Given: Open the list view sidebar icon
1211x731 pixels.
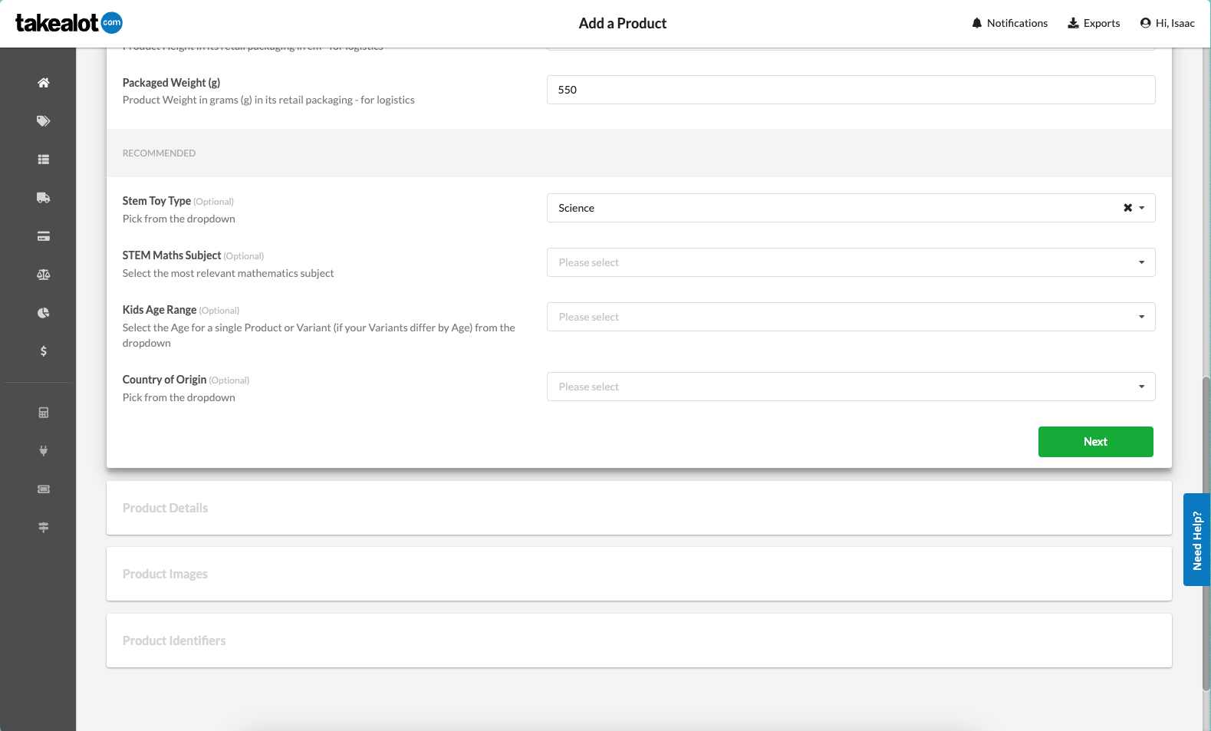Looking at the screenshot, I should (44, 160).
